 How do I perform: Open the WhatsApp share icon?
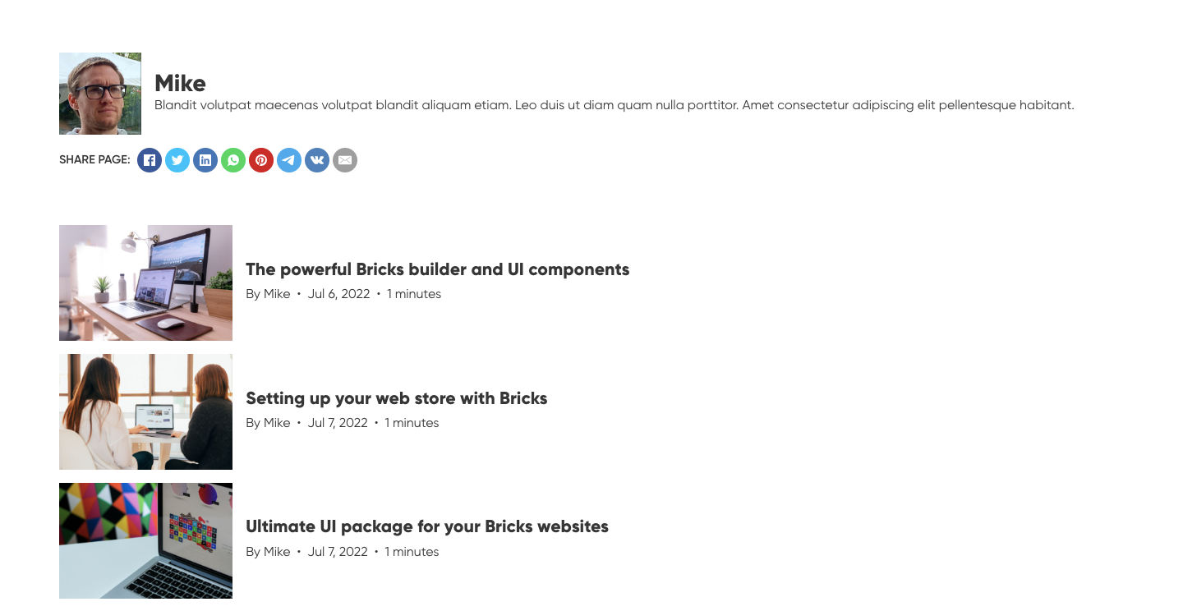pos(233,160)
